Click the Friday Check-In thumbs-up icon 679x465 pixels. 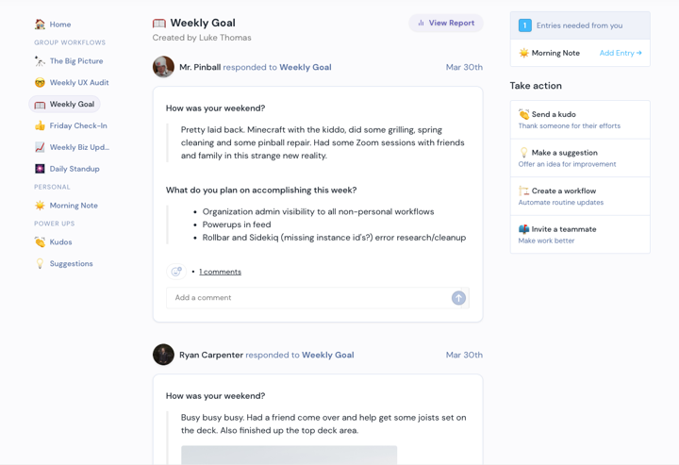[x=40, y=125]
